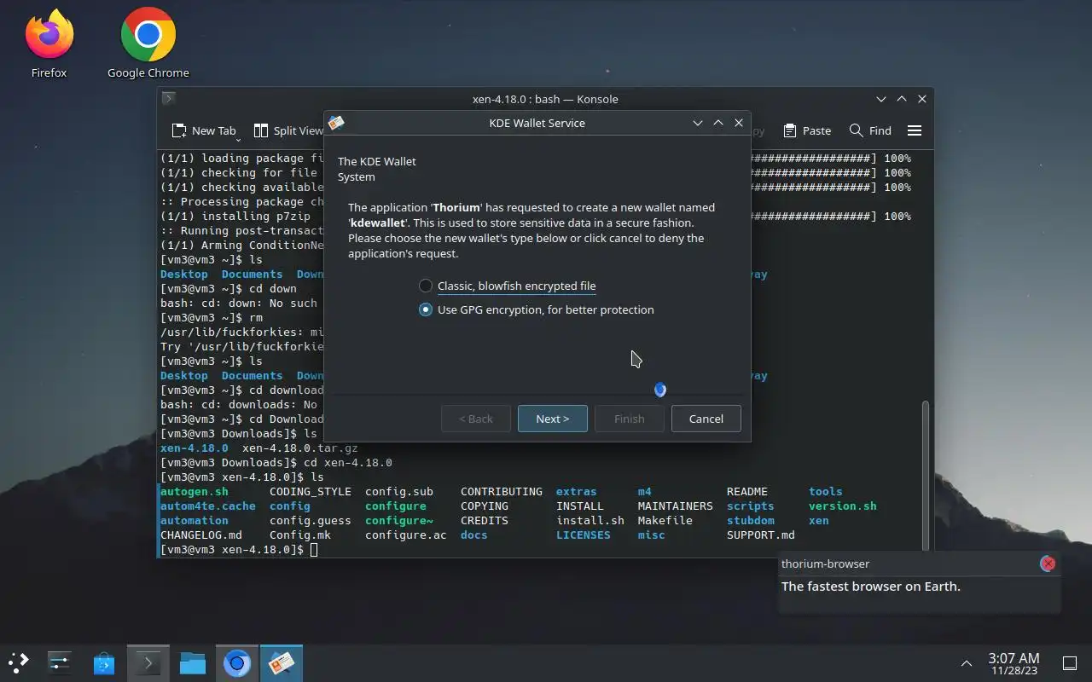Switch to Thorium browser in taskbar
1092x682 pixels.
click(x=237, y=662)
